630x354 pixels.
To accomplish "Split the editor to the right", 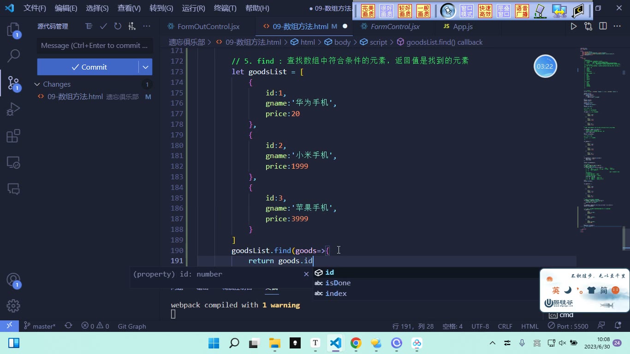I will [x=603, y=26].
